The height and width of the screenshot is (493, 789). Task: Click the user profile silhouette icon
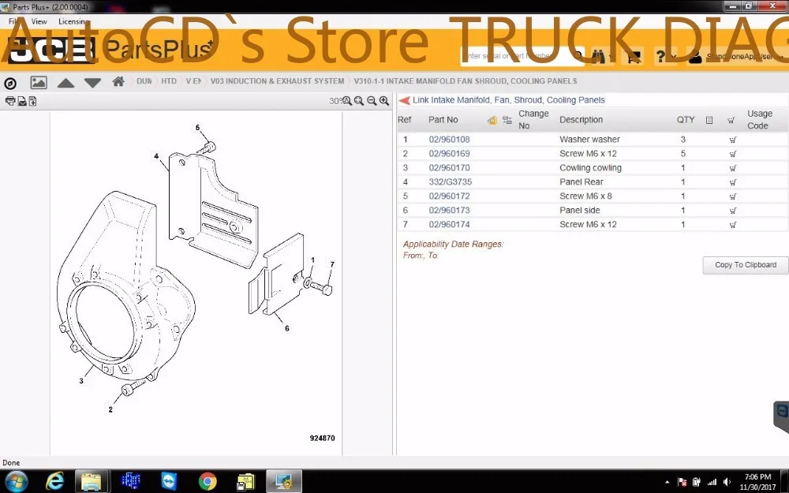(x=695, y=57)
